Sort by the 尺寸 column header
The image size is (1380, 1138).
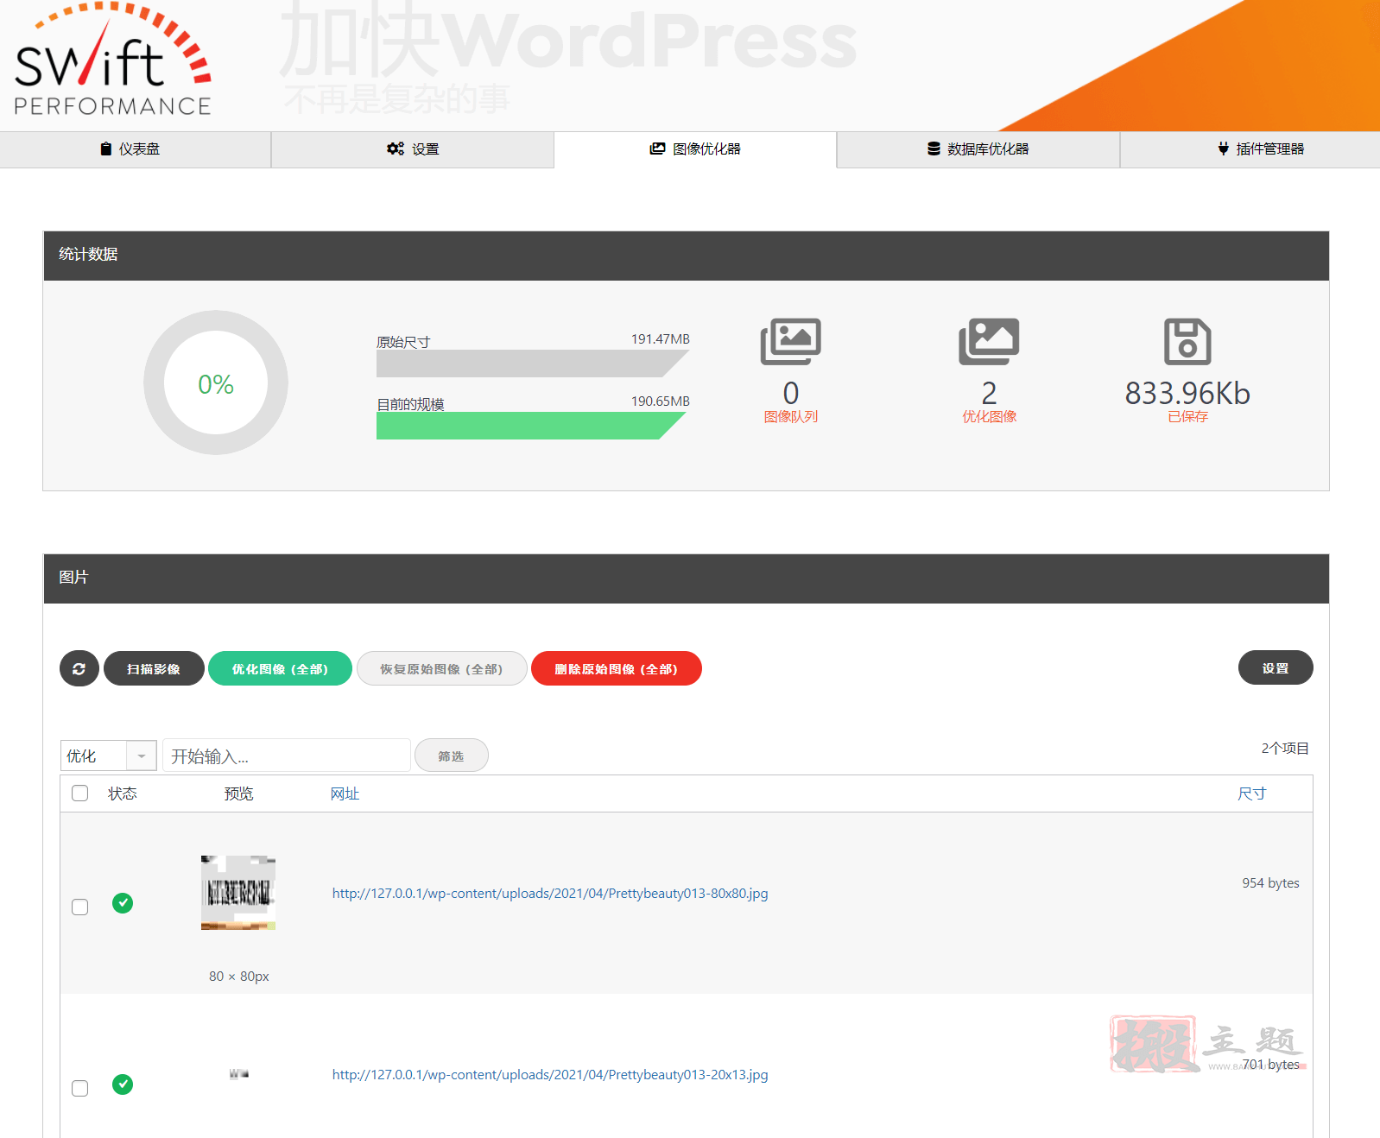pos(1251,793)
